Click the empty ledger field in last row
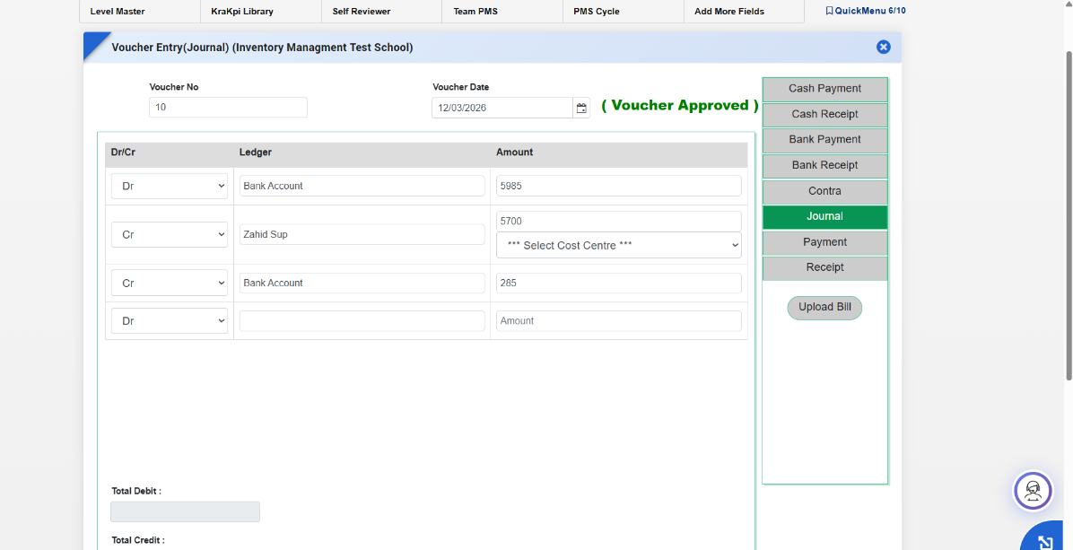 point(362,321)
